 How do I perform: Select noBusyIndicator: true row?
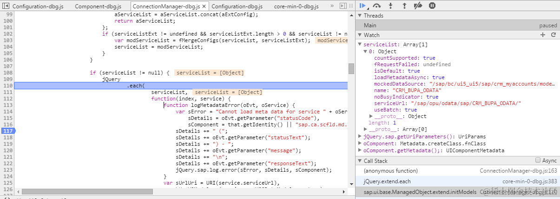click(x=406, y=97)
